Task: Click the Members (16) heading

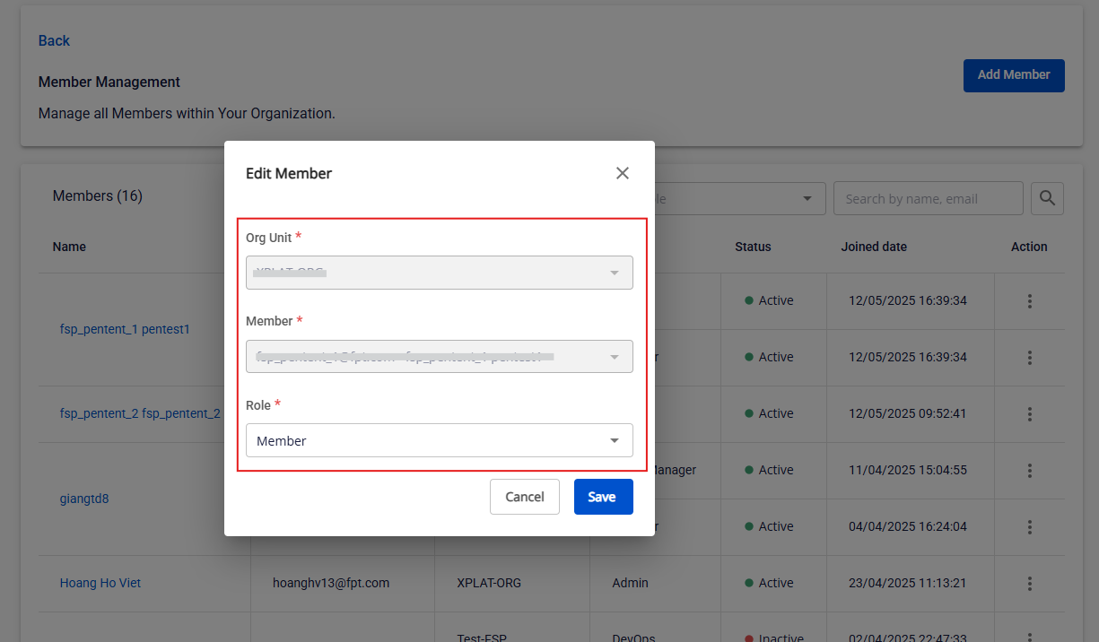Action: (x=98, y=195)
